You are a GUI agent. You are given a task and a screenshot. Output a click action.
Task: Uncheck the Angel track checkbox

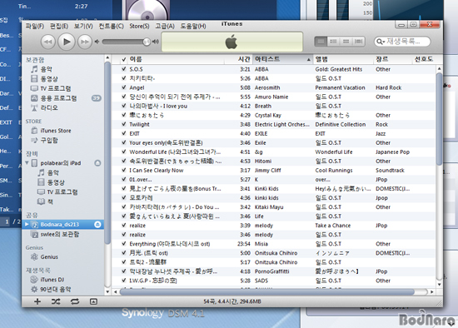click(124, 87)
